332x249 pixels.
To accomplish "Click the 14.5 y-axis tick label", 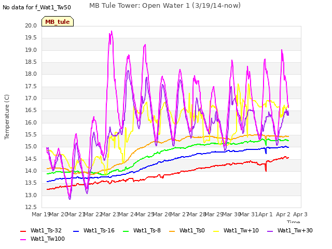I will [31, 159].
